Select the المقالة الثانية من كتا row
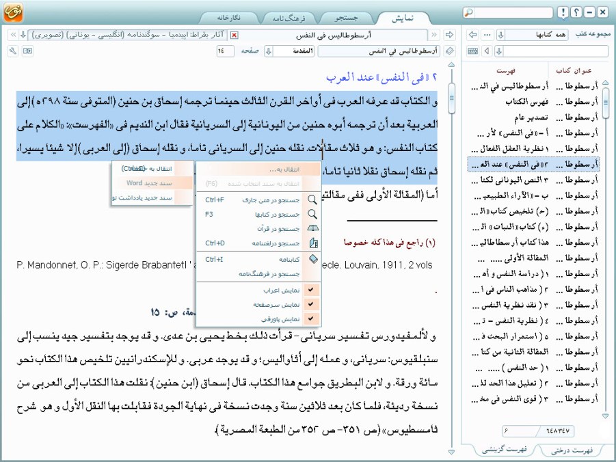 point(533,351)
